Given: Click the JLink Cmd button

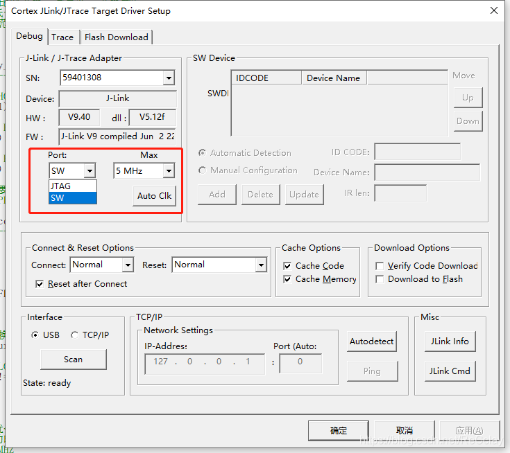Looking at the screenshot, I should (x=450, y=371).
